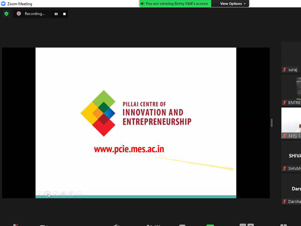
Task: Click the zoom magnifier in slideshow controls
Action: pyautogui.click(x=71, y=194)
